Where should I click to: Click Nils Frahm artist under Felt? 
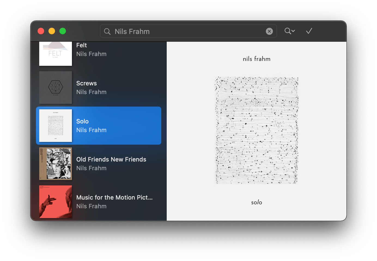[91, 54]
